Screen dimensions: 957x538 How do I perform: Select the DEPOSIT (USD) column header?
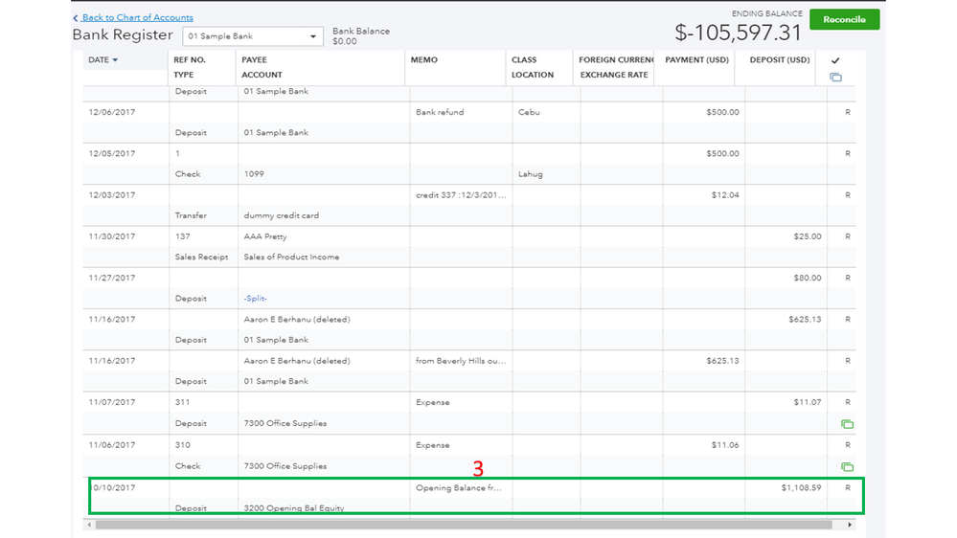tap(780, 59)
